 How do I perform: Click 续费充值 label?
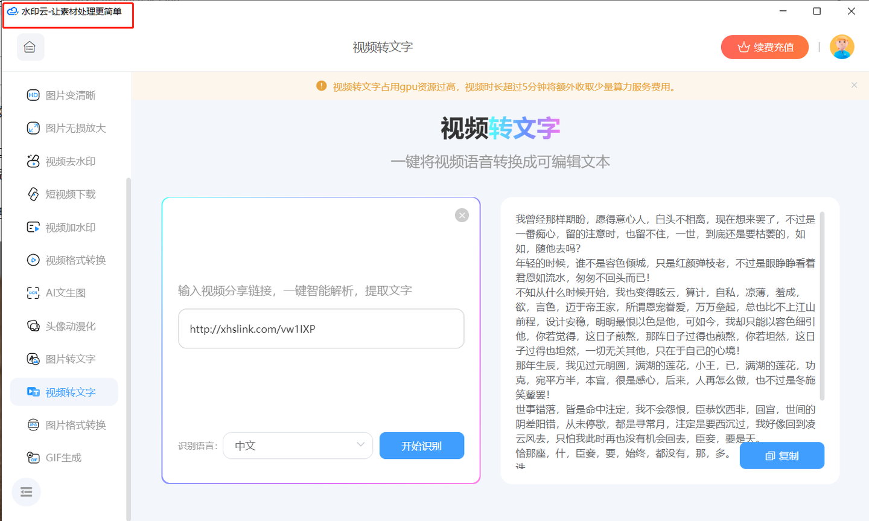point(774,47)
